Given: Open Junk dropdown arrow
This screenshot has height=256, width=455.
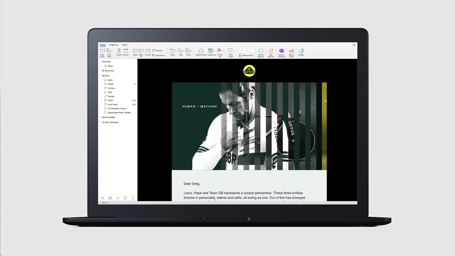Looking at the screenshot, I should pos(183,51).
